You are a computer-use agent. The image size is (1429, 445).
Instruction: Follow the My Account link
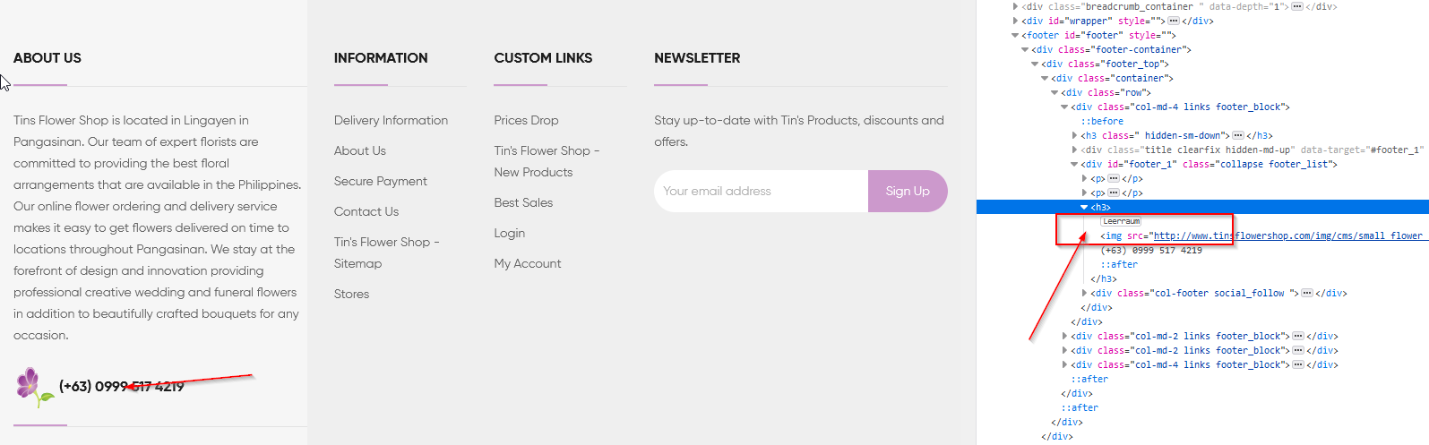pyautogui.click(x=527, y=263)
